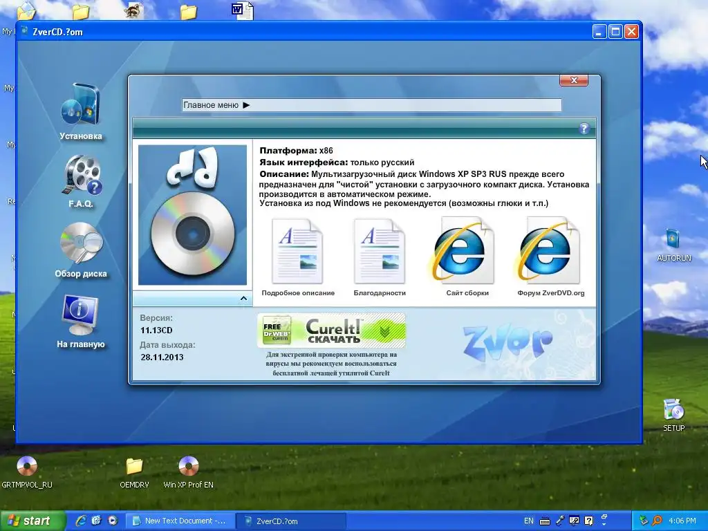Click the Главное меню breadcrumb label
This screenshot has width=708, height=531.
pos(211,105)
